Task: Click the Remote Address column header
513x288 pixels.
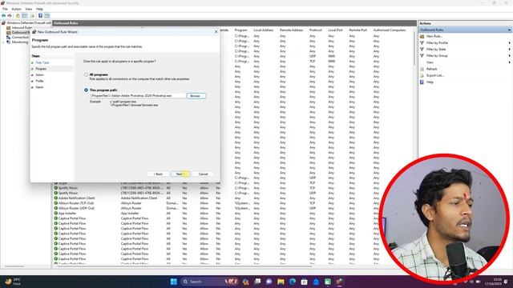Action: pos(291,30)
